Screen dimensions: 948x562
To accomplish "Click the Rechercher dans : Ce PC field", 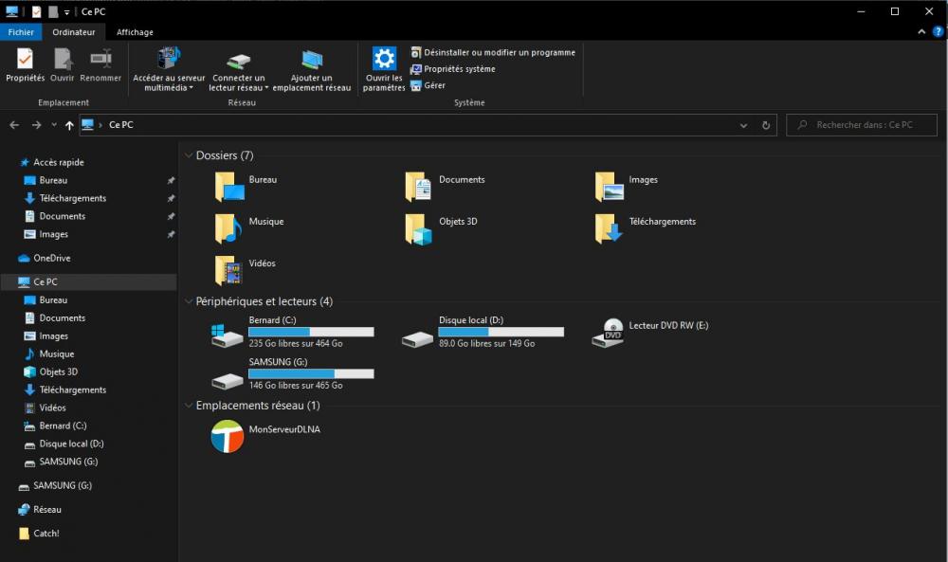I will coord(863,125).
